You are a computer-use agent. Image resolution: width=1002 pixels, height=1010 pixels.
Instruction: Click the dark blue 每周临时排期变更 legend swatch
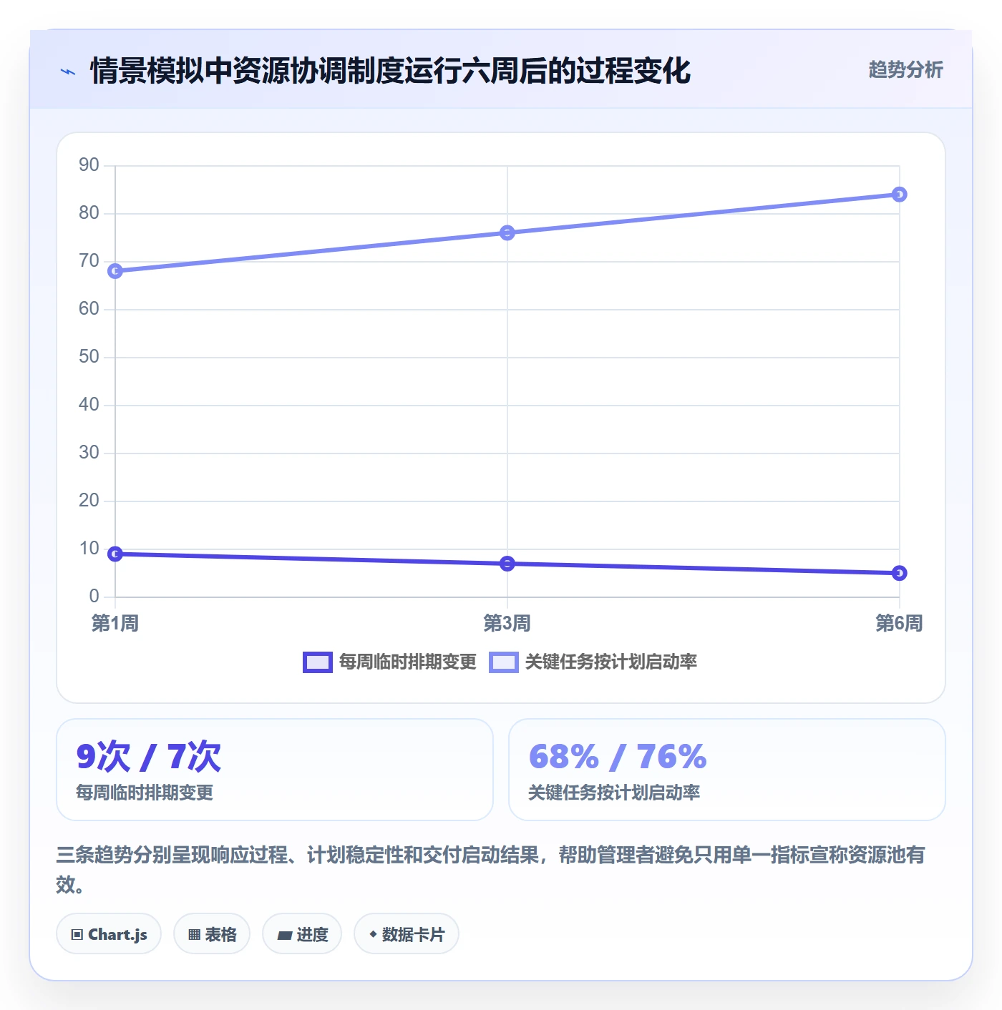pyautogui.click(x=318, y=662)
